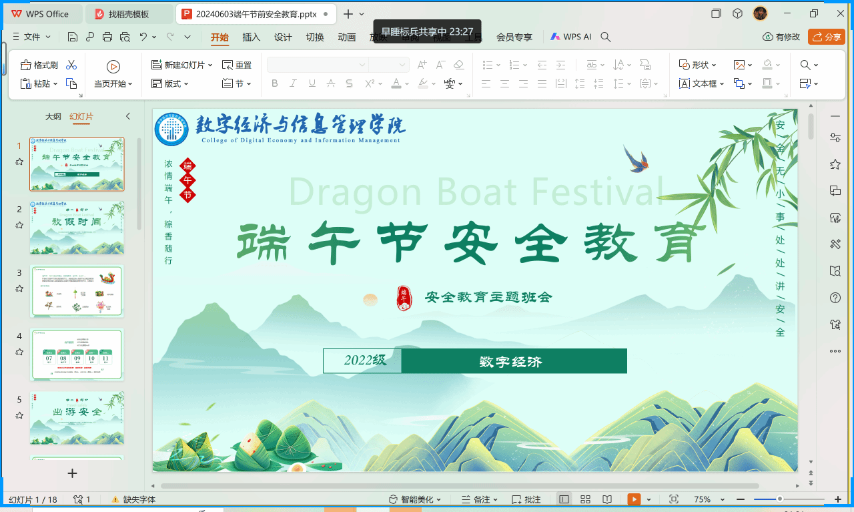Open the search magnifier next to WPS AI
Viewport: 854px width, 512px height.
click(606, 37)
